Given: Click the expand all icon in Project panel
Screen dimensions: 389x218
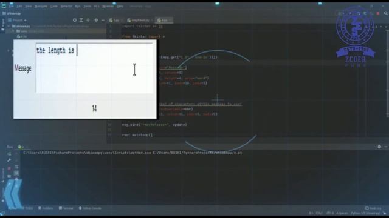Looking at the screenshot, I should coord(81,20).
